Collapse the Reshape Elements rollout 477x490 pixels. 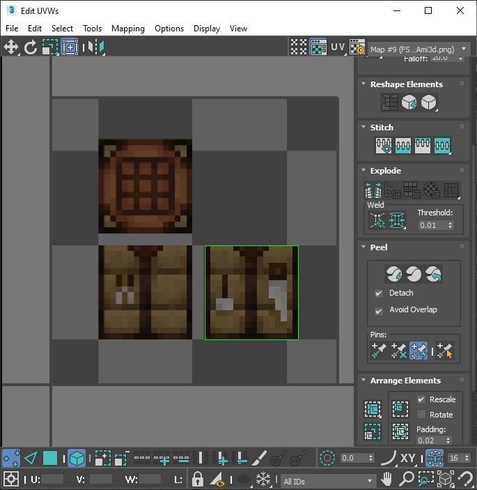click(363, 84)
